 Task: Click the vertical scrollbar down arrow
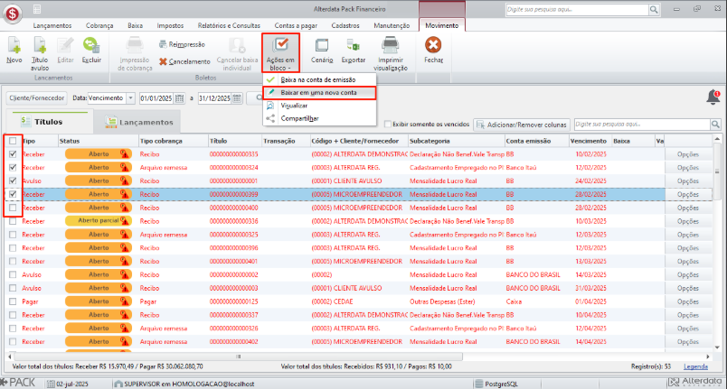pos(717,347)
